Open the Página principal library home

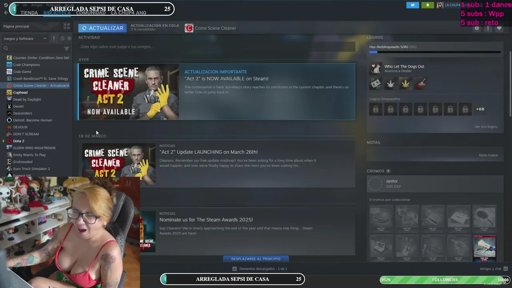click(x=16, y=26)
